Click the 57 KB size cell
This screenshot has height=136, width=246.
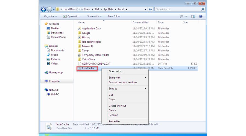coord(194,64)
